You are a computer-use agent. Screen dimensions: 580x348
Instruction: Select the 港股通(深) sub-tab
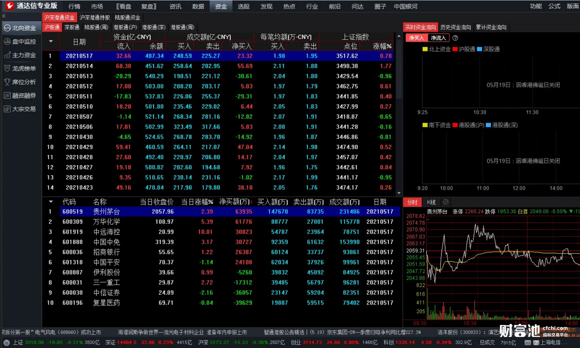(x=154, y=27)
